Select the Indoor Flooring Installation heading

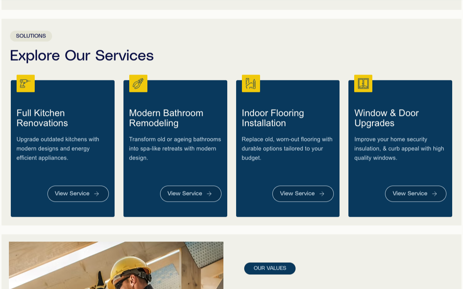(273, 118)
